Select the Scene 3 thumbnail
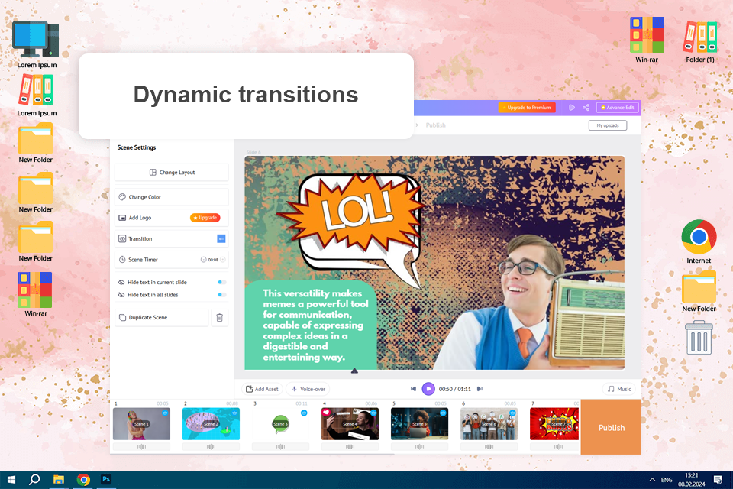 (x=280, y=424)
